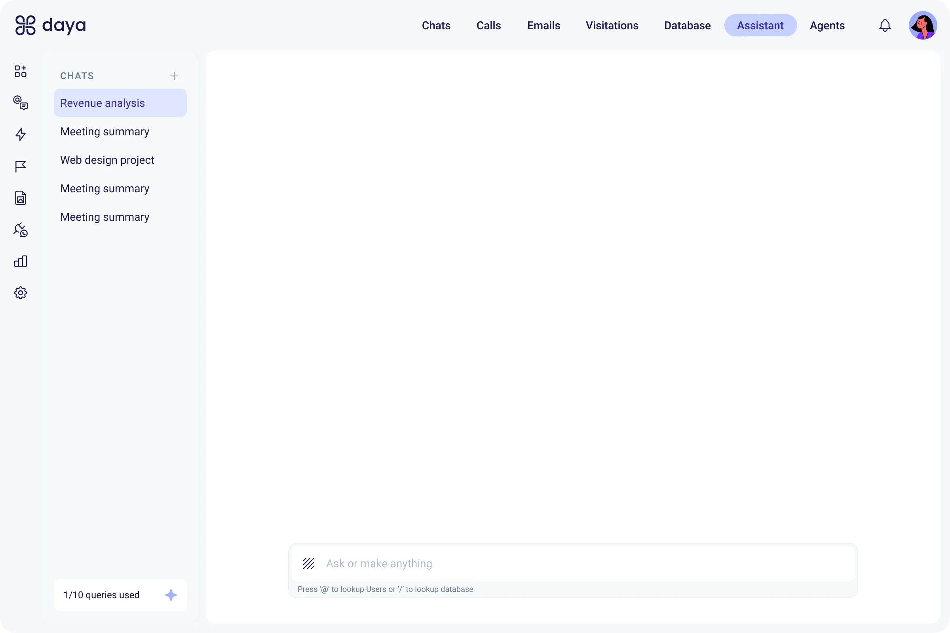
Task: Click the image document sidebar icon
Action: pyautogui.click(x=21, y=198)
